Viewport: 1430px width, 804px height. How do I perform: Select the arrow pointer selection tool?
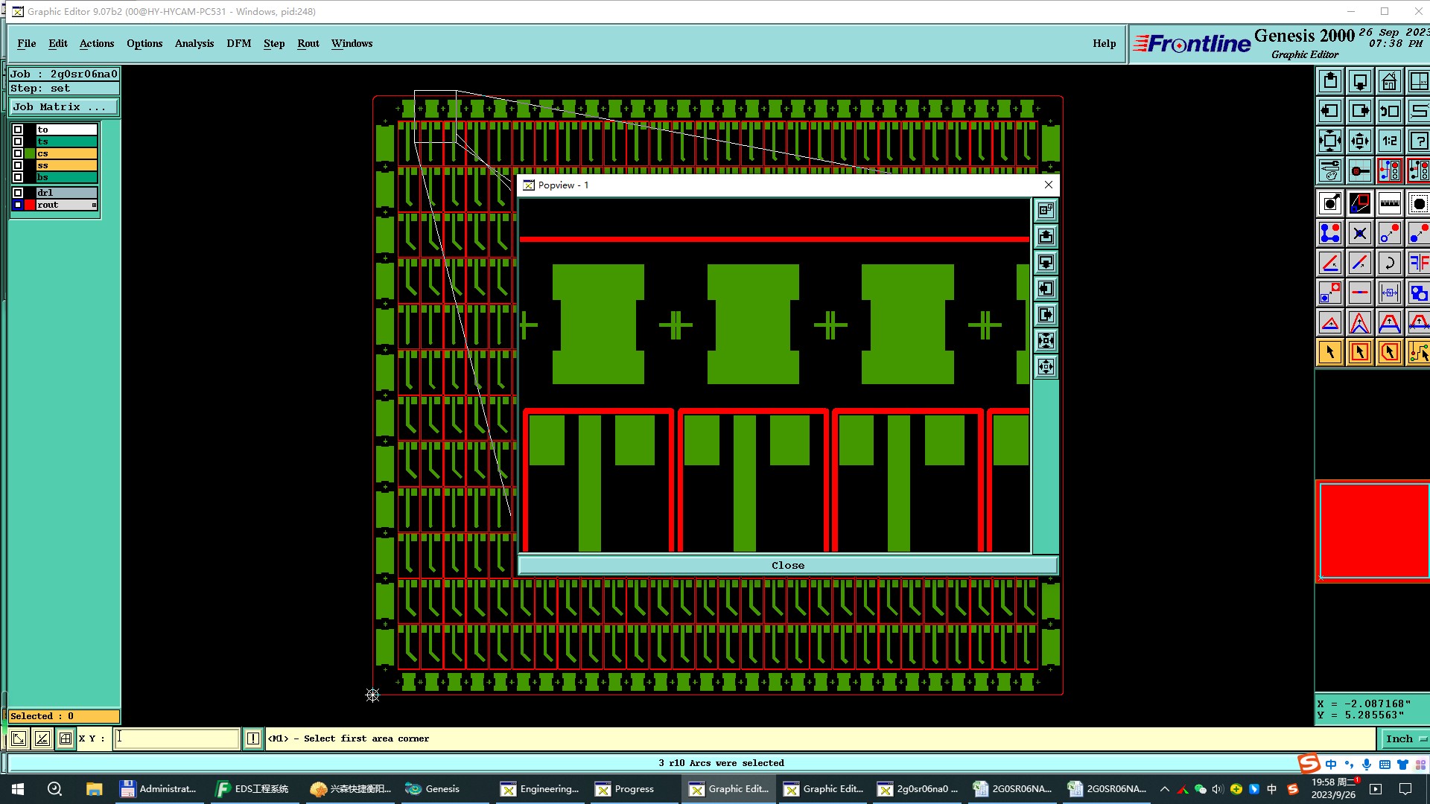tap(1330, 352)
